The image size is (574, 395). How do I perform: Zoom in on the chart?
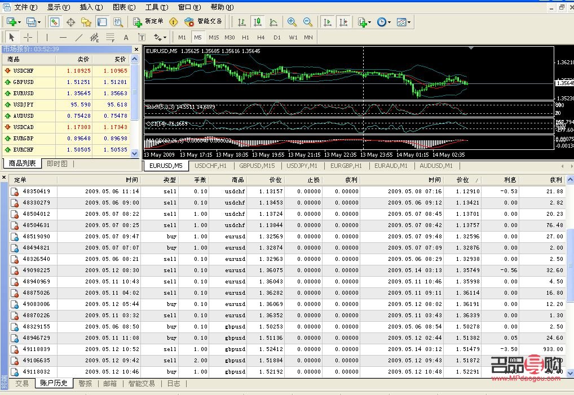point(292,22)
